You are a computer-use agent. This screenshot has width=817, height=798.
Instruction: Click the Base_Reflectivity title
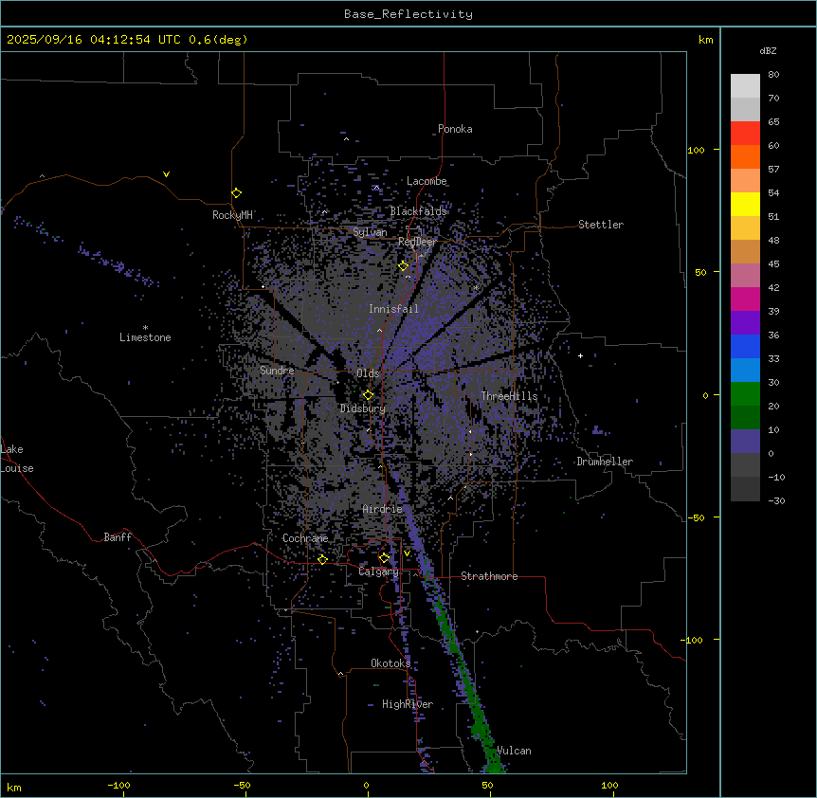click(408, 14)
